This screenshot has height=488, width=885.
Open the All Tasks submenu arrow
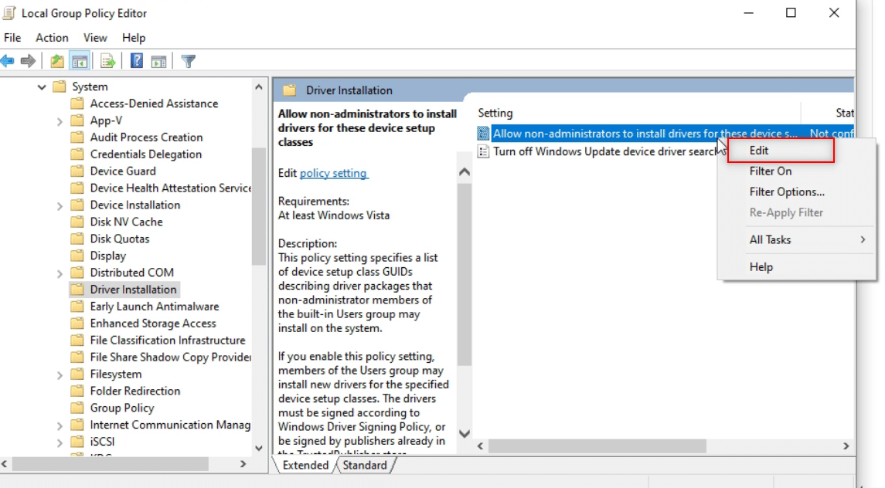click(863, 240)
